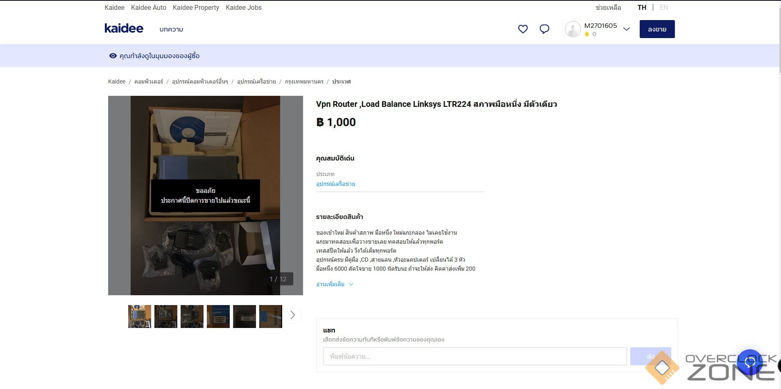Image resolution: width=781 pixels, height=389 pixels.
Task: Select the first product thumbnail
Action: [140, 317]
